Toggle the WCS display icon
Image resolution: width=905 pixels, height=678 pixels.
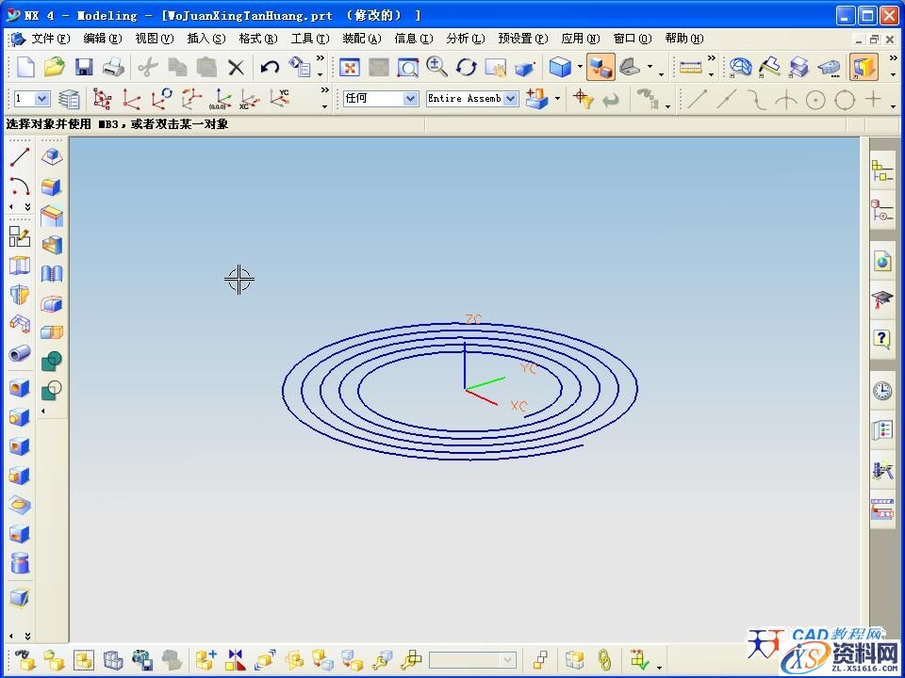[222, 99]
